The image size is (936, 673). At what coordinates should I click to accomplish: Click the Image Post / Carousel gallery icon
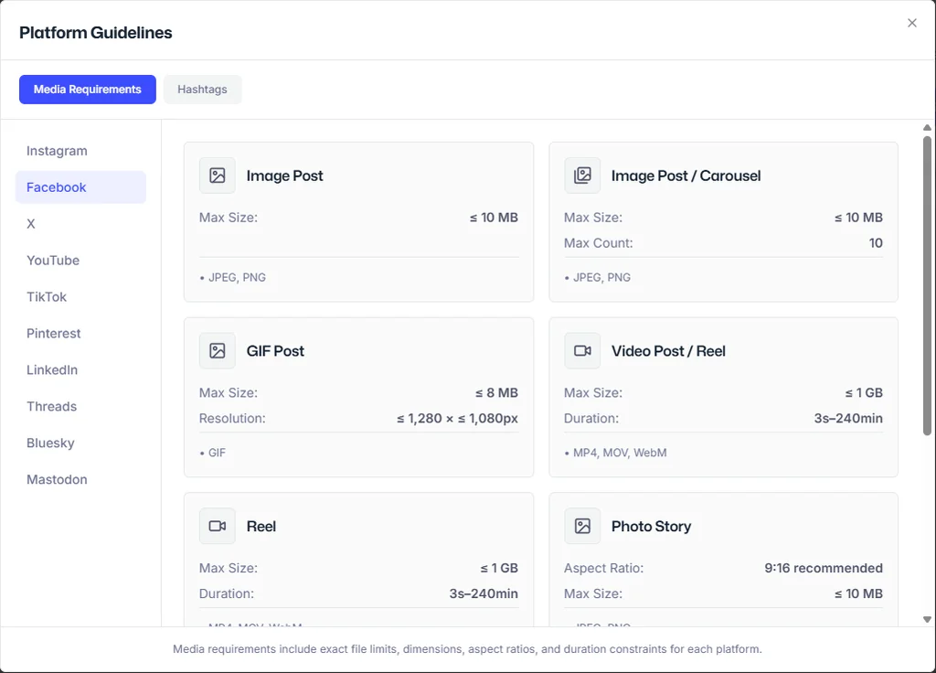tap(582, 176)
